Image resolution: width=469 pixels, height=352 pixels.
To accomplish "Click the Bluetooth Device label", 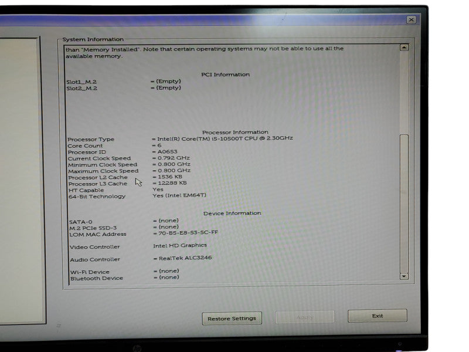I will pos(97,278).
